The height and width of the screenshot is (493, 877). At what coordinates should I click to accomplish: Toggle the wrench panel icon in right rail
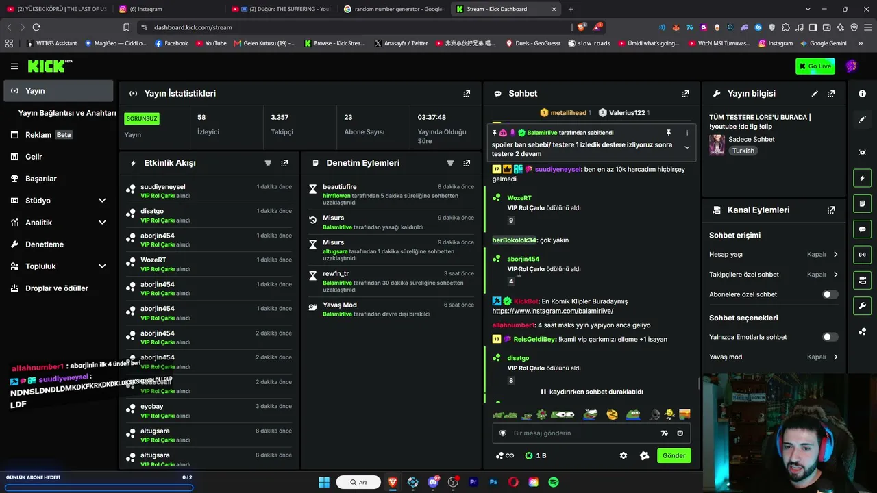click(862, 305)
